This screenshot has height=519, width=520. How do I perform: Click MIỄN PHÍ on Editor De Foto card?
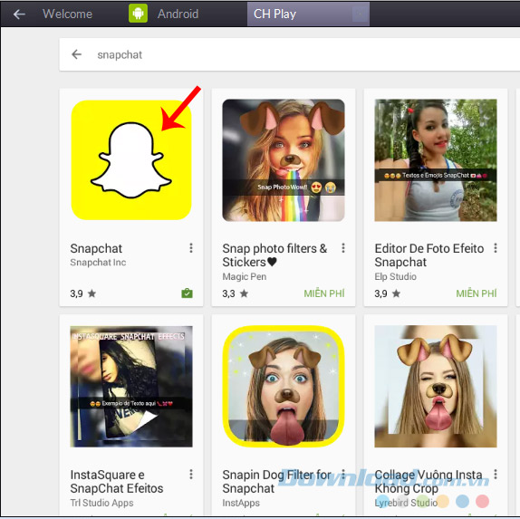click(477, 293)
